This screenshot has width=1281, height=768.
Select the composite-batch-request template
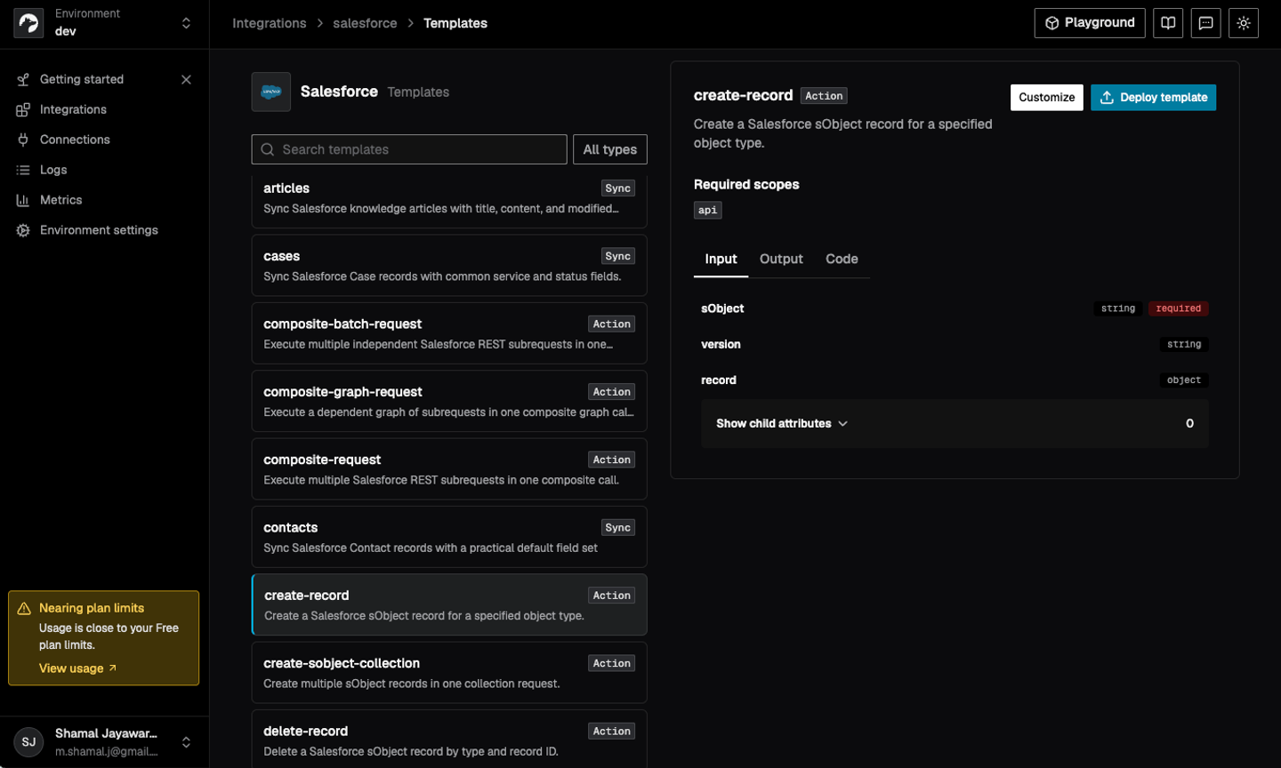pyautogui.click(x=449, y=333)
